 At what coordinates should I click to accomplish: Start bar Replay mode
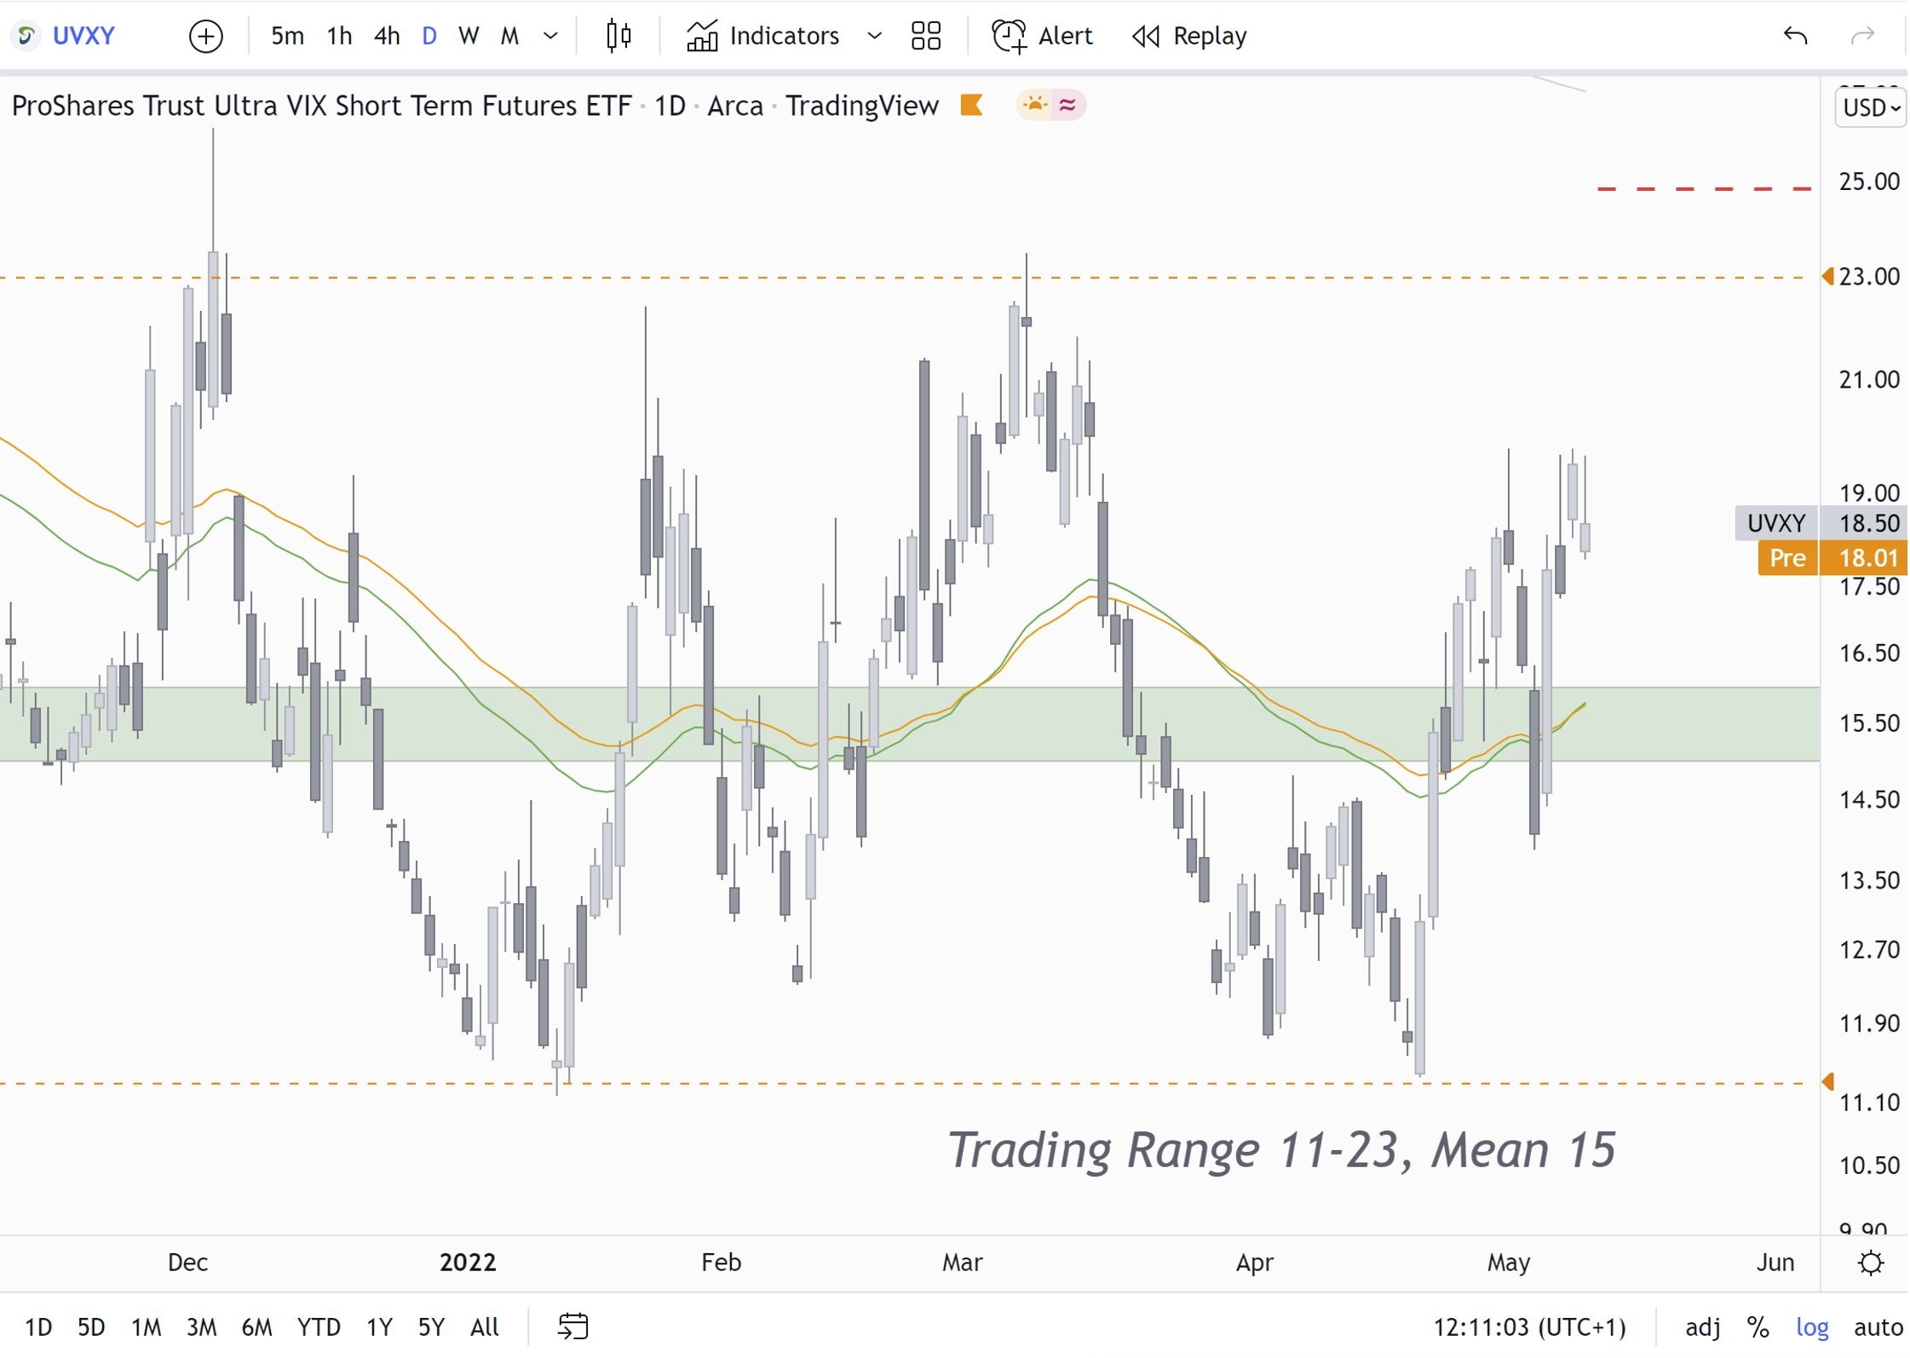1189,36
